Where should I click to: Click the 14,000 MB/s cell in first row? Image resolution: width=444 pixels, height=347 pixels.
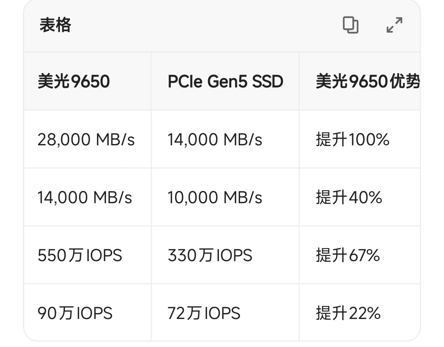tap(215, 140)
